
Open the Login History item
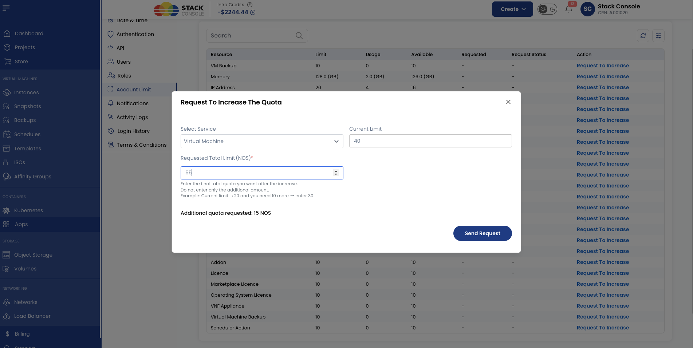[133, 131]
